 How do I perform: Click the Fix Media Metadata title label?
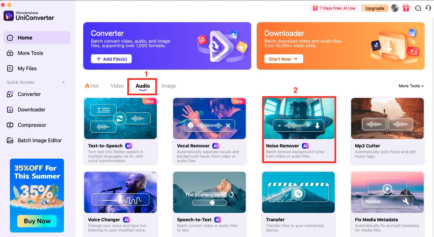point(376,220)
